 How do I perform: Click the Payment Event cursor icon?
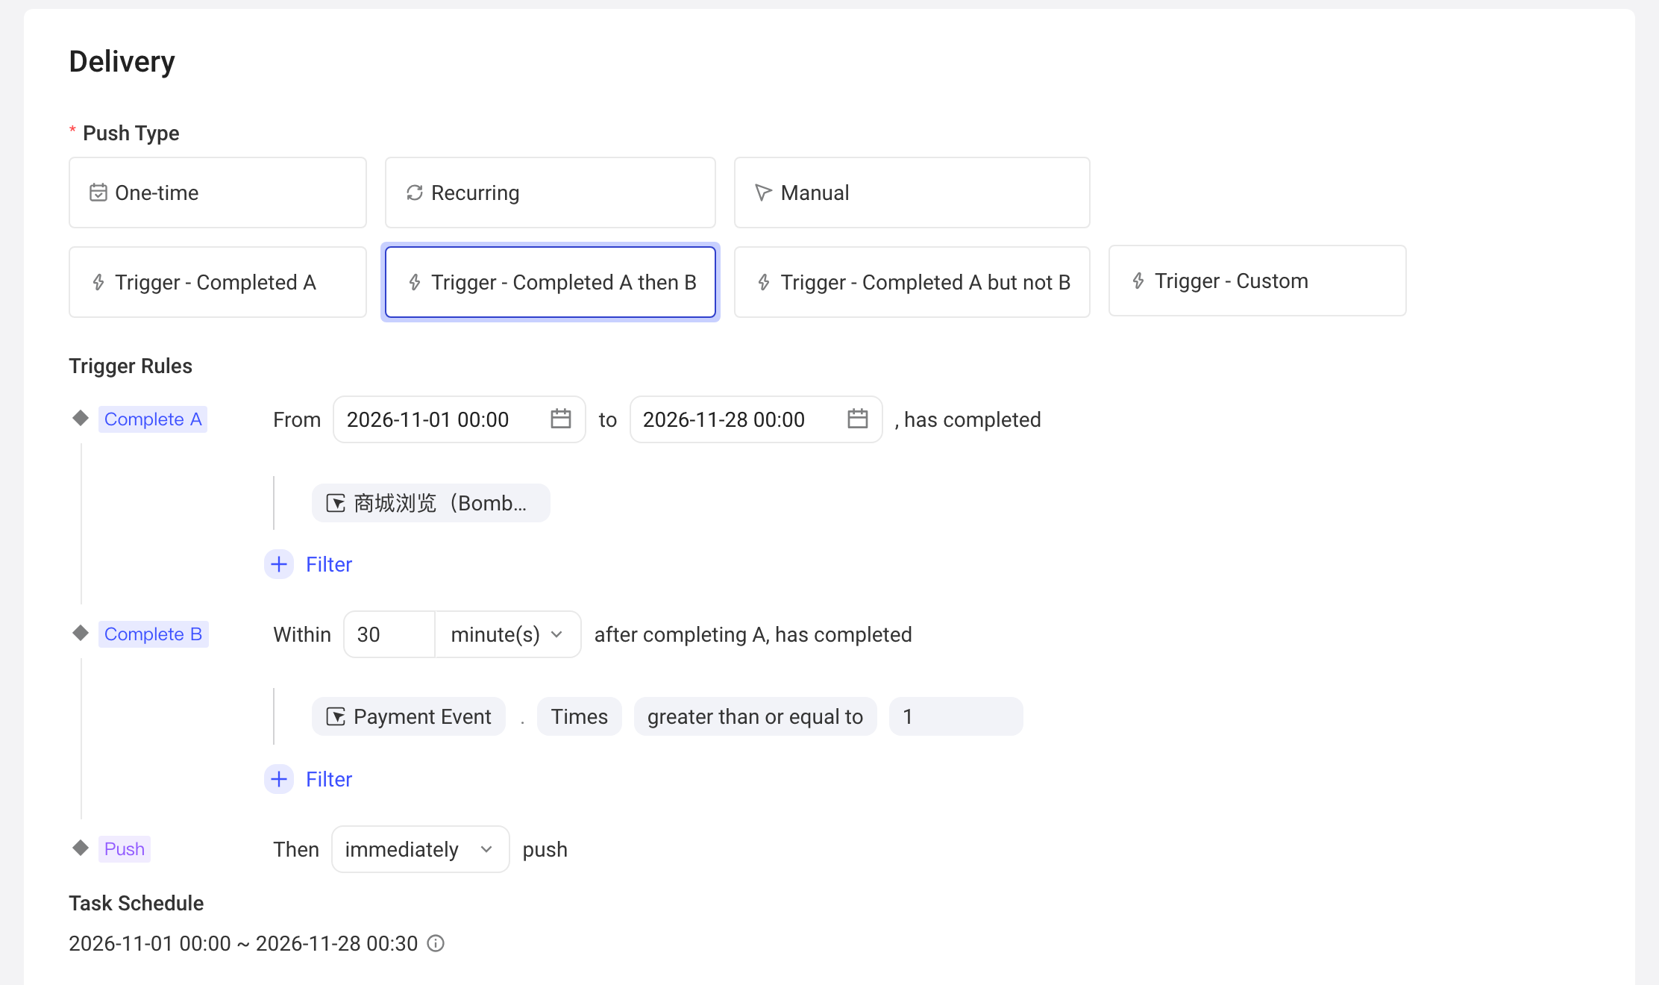[x=336, y=717]
